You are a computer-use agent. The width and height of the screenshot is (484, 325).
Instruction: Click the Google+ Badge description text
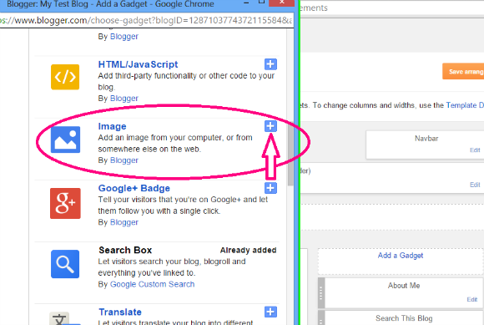click(183, 206)
